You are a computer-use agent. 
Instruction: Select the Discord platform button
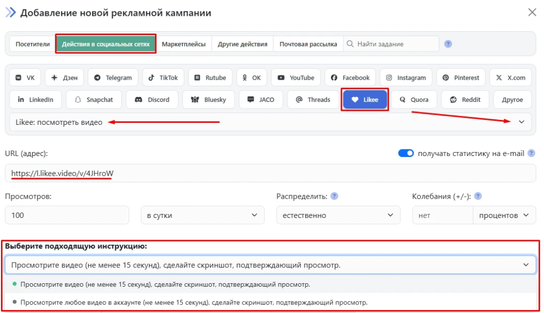click(x=152, y=100)
